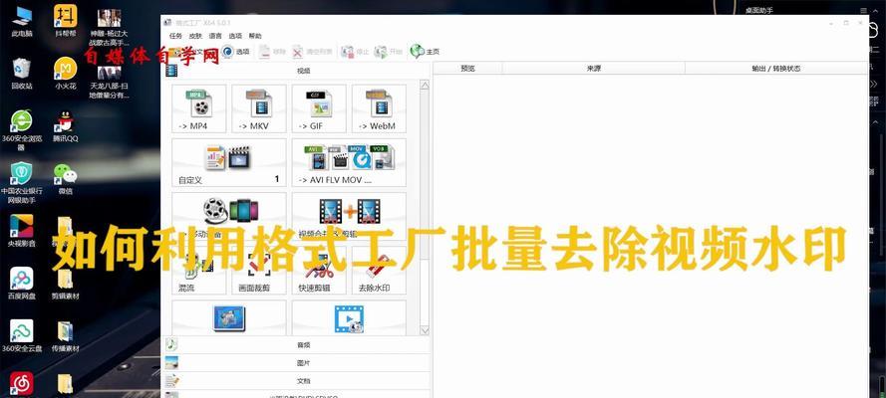Select the 小火花 desktop shortcut
This screenshot has height=398, width=886.
pyautogui.click(x=66, y=74)
